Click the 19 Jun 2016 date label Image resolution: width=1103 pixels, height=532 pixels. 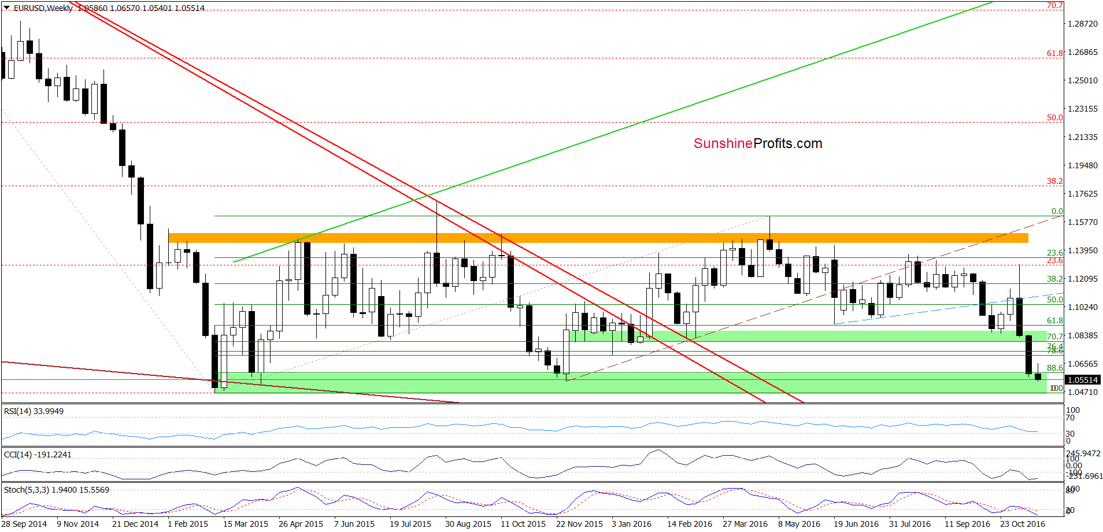tap(856, 524)
